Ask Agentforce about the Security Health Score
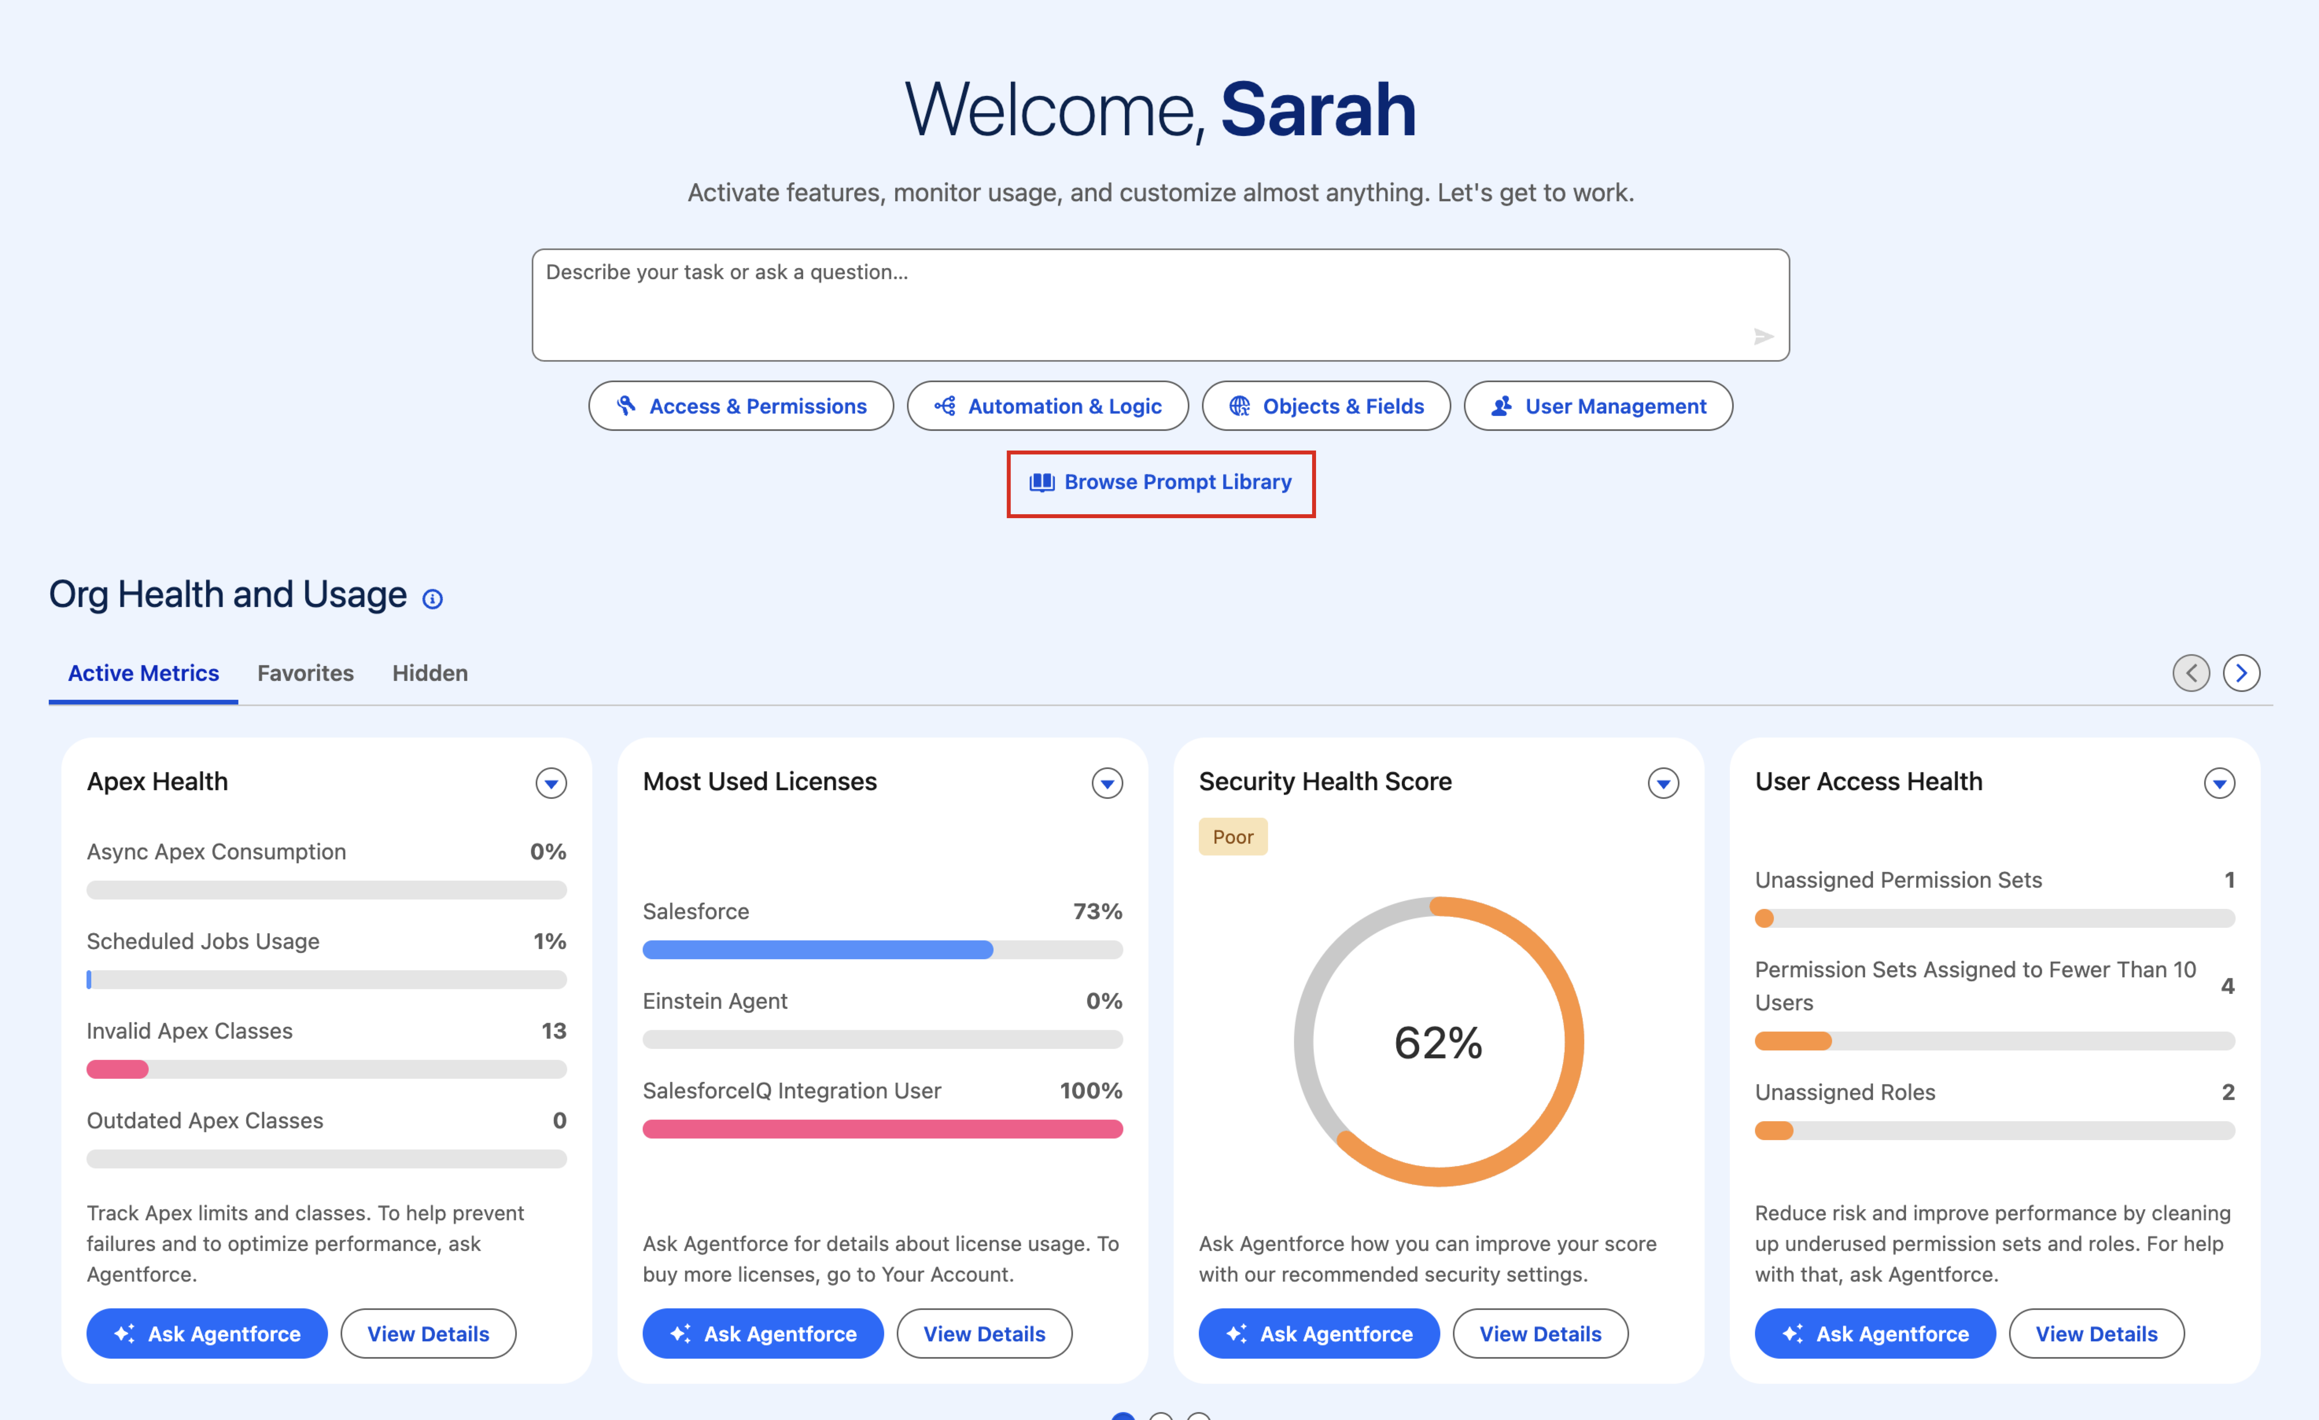 [x=1320, y=1334]
